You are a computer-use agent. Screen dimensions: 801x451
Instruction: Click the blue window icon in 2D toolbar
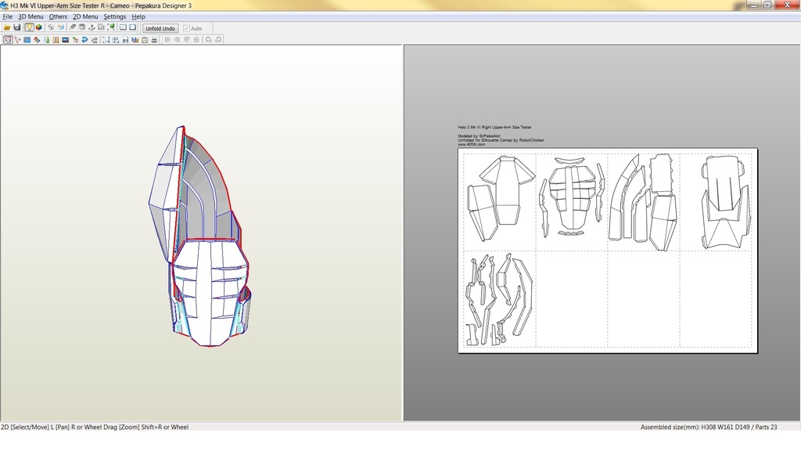pos(27,40)
